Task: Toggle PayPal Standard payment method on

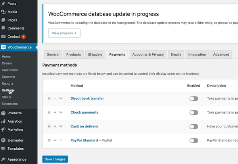Action: 194,141
